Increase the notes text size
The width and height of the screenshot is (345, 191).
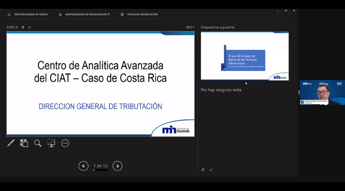coord(203,169)
